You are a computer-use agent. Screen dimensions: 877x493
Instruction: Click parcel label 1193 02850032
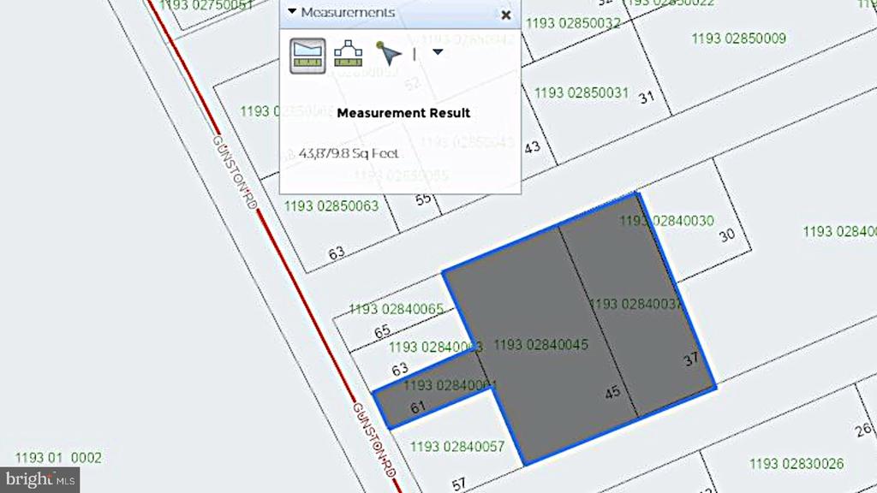pyautogui.click(x=573, y=23)
